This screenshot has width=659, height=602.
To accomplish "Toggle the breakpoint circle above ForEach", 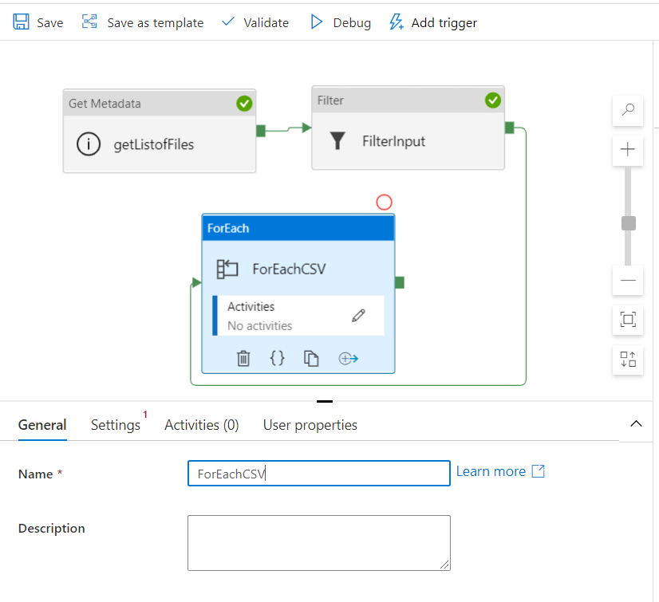I will tap(385, 203).
